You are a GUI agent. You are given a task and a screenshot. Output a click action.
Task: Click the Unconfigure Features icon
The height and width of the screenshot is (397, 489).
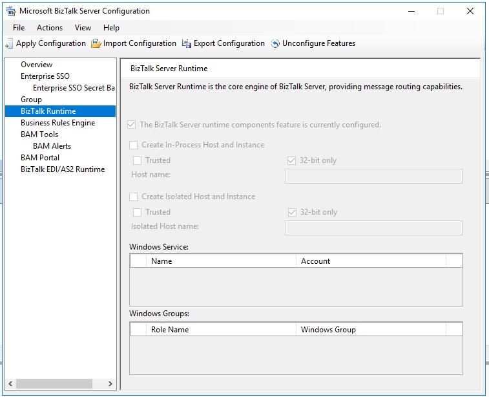[x=275, y=43]
